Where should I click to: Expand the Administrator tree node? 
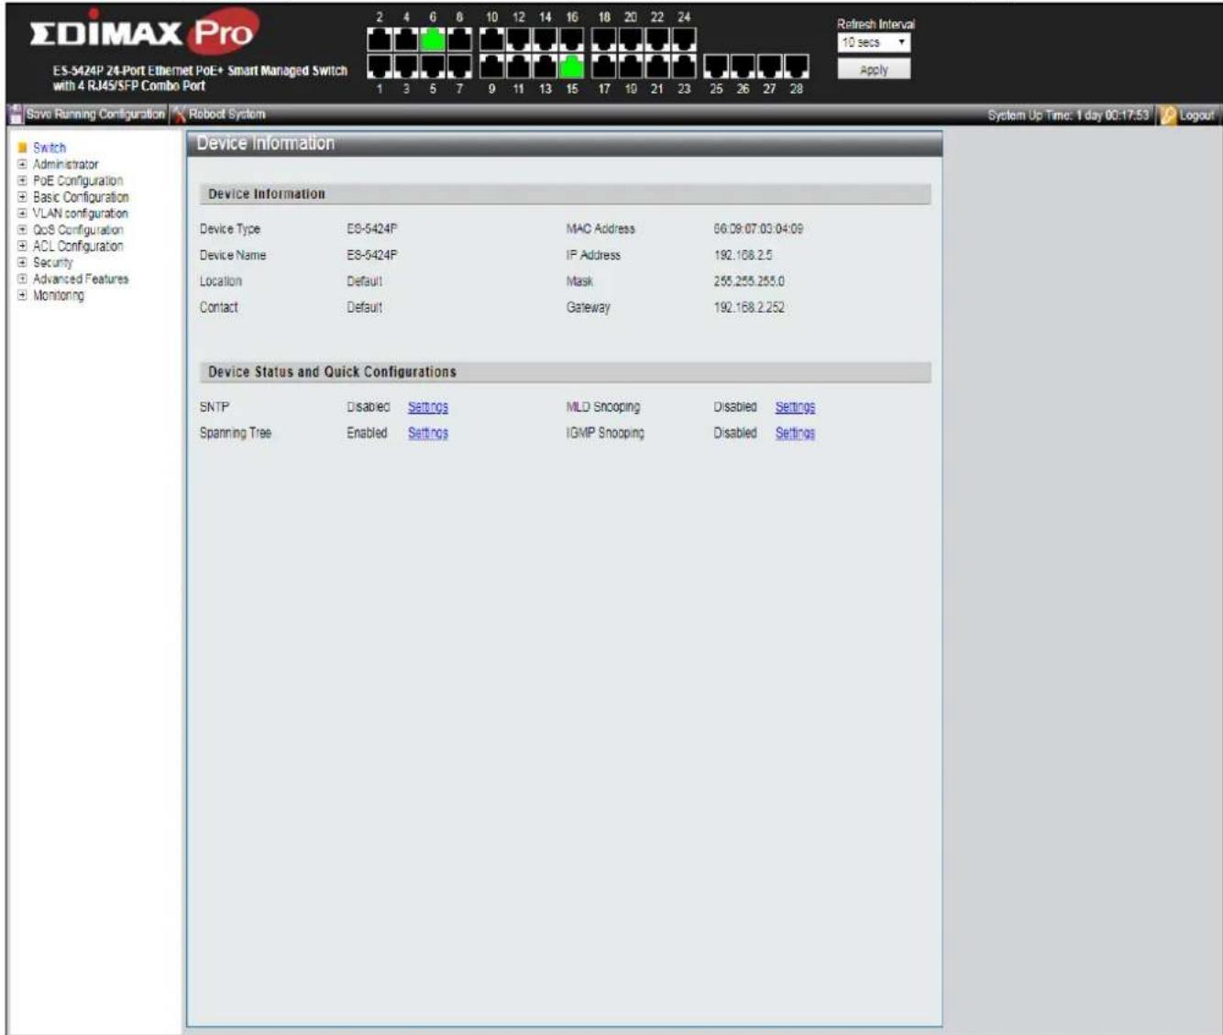pos(23,164)
